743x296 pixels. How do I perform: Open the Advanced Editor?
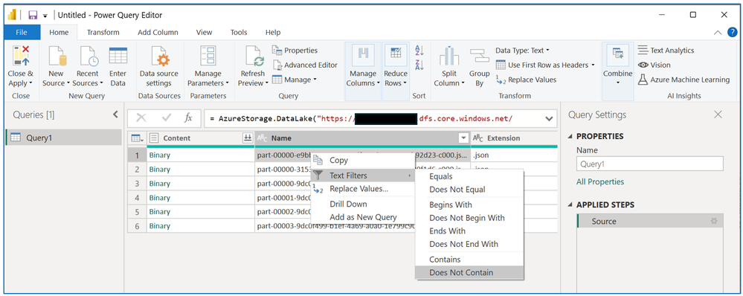coord(305,65)
